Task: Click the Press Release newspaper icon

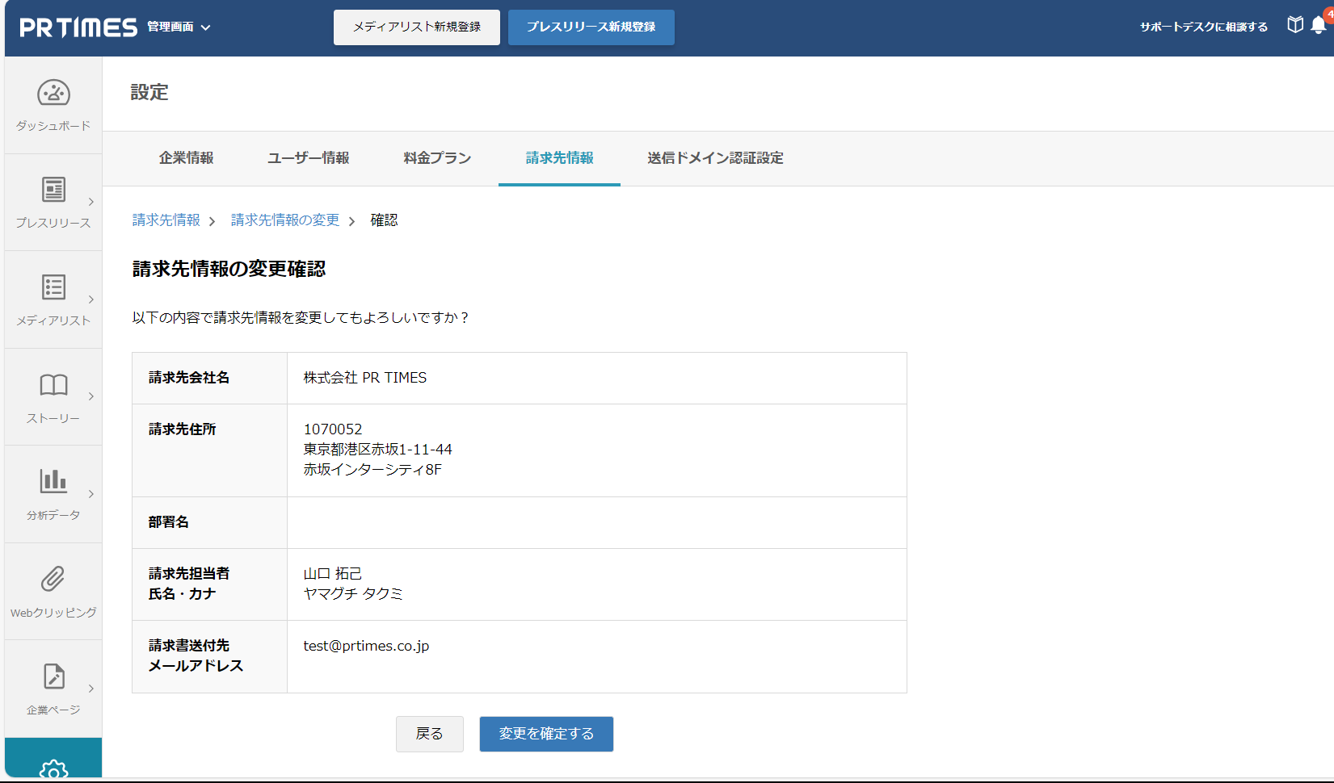Action: point(53,191)
